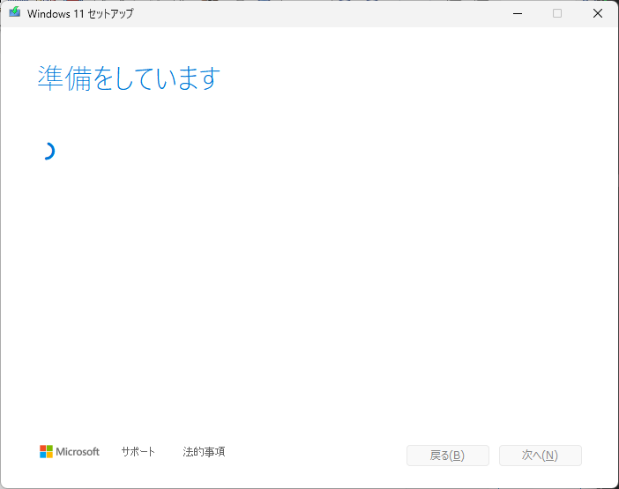Click the 次へ(N) button
Viewport: 619px width, 489px height.
(x=540, y=456)
